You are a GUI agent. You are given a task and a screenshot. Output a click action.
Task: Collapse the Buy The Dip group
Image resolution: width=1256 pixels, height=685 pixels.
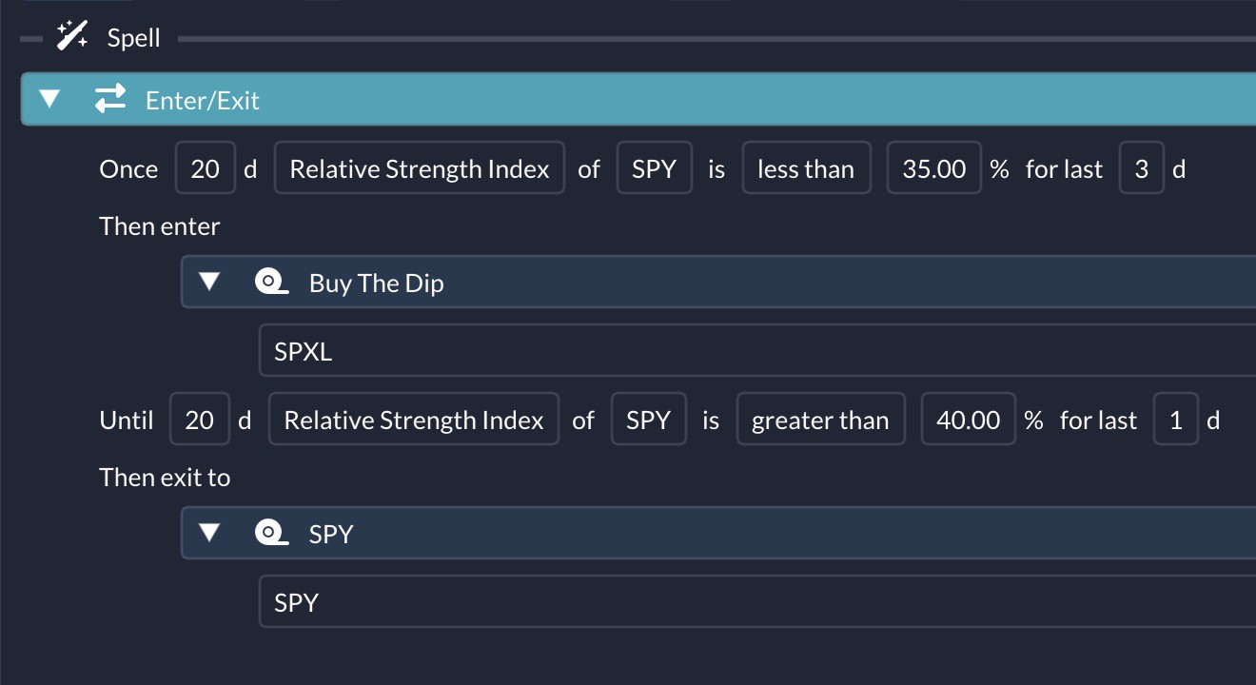point(209,282)
